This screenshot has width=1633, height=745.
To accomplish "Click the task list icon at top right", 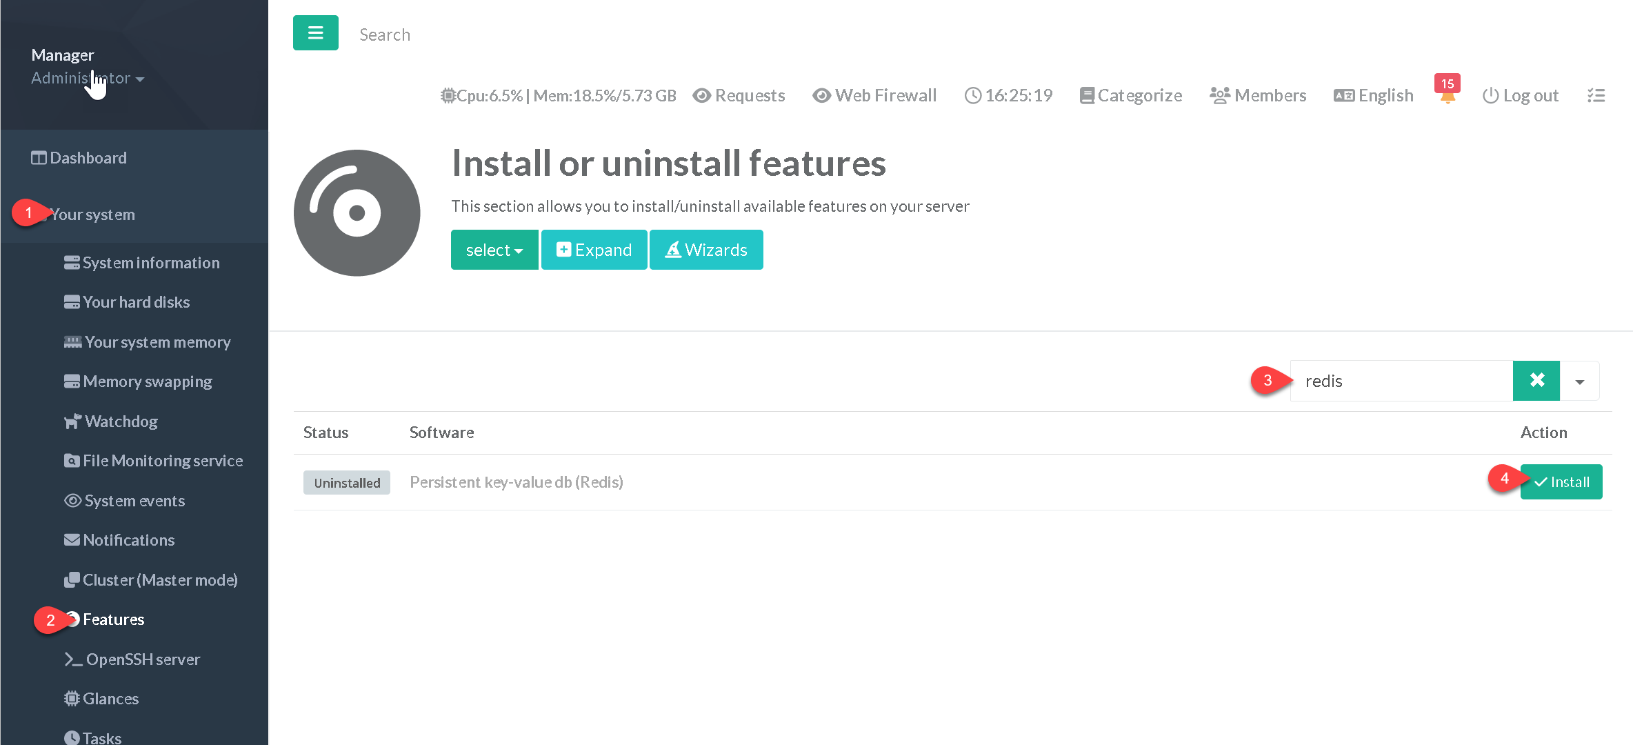I will click(1596, 96).
